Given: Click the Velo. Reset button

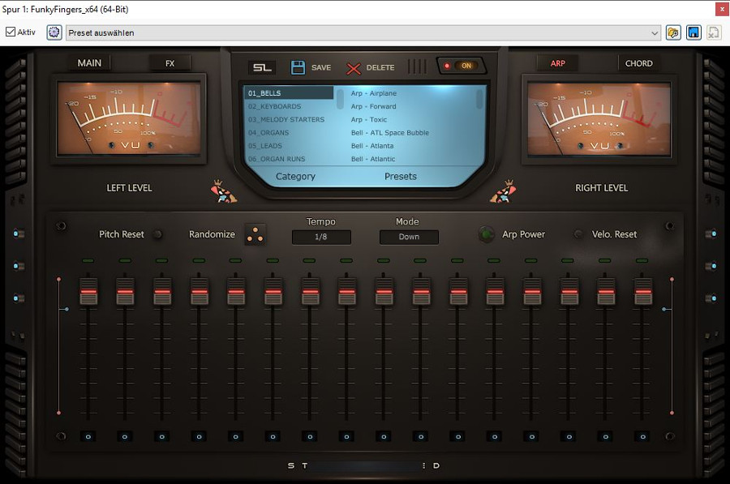Looking at the screenshot, I should [578, 234].
